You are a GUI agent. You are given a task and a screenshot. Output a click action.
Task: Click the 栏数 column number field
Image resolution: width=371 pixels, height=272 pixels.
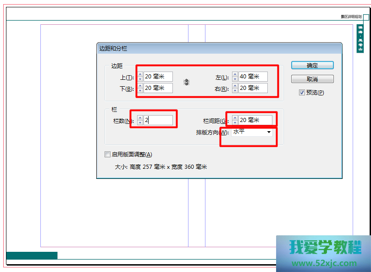tap(158, 120)
